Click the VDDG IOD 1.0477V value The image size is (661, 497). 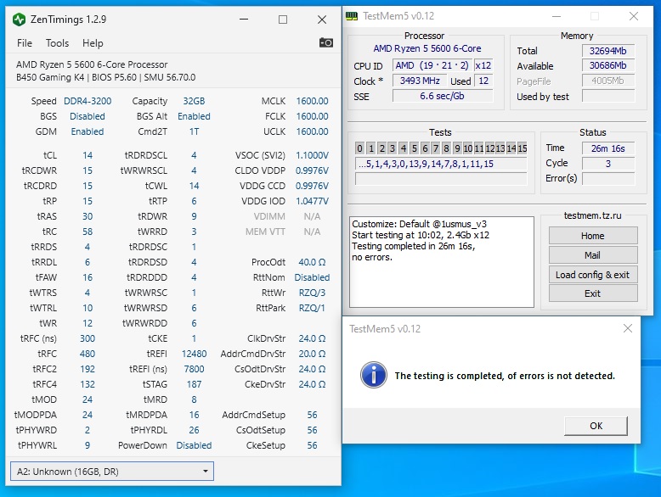[x=312, y=201]
